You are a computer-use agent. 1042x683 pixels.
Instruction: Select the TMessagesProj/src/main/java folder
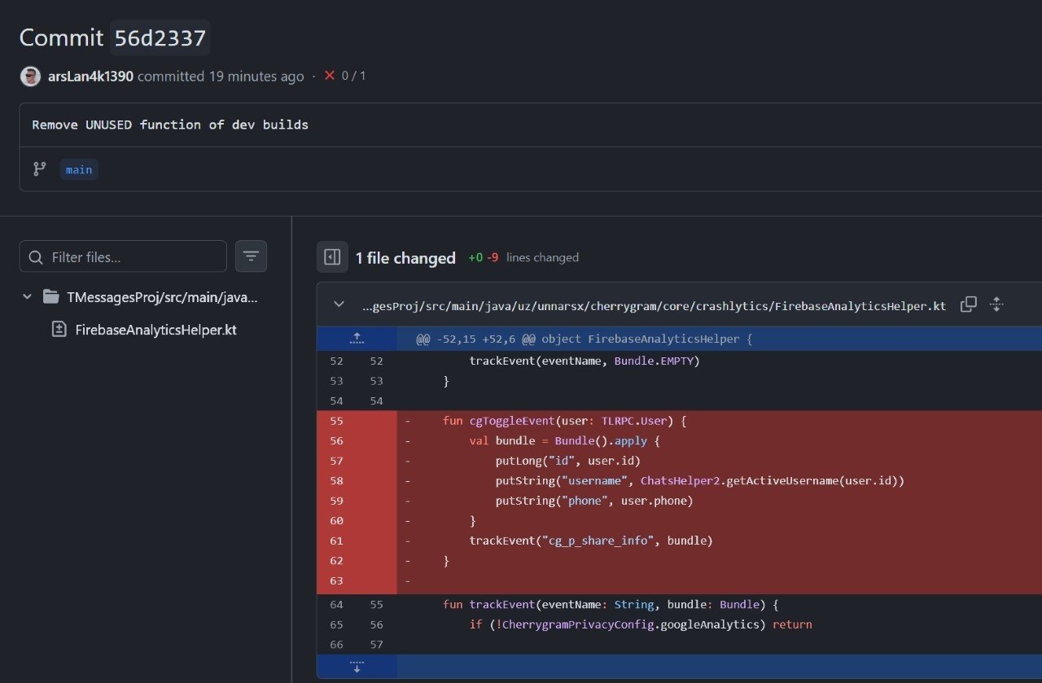point(162,297)
